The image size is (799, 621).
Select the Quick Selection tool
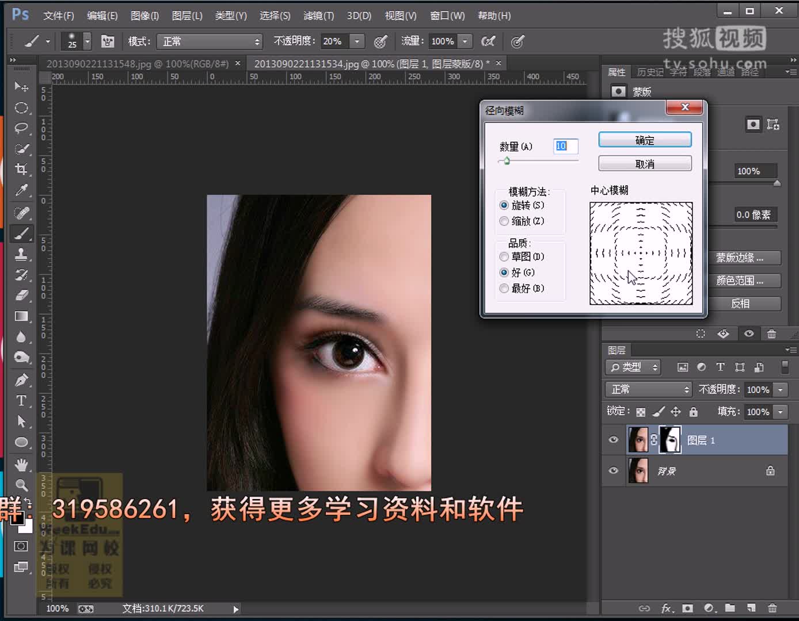point(21,148)
